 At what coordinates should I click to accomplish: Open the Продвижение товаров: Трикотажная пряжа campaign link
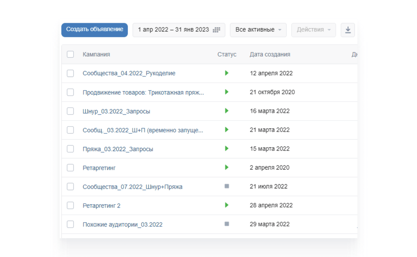coord(143,92)
